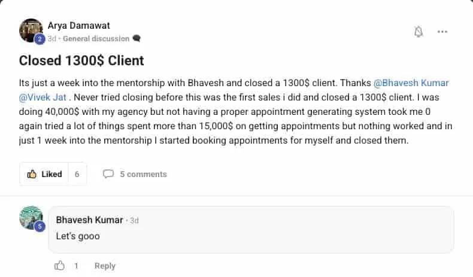Show the 6 people who liked
Viewport: 473px width, 277px height.
point(77,174)
